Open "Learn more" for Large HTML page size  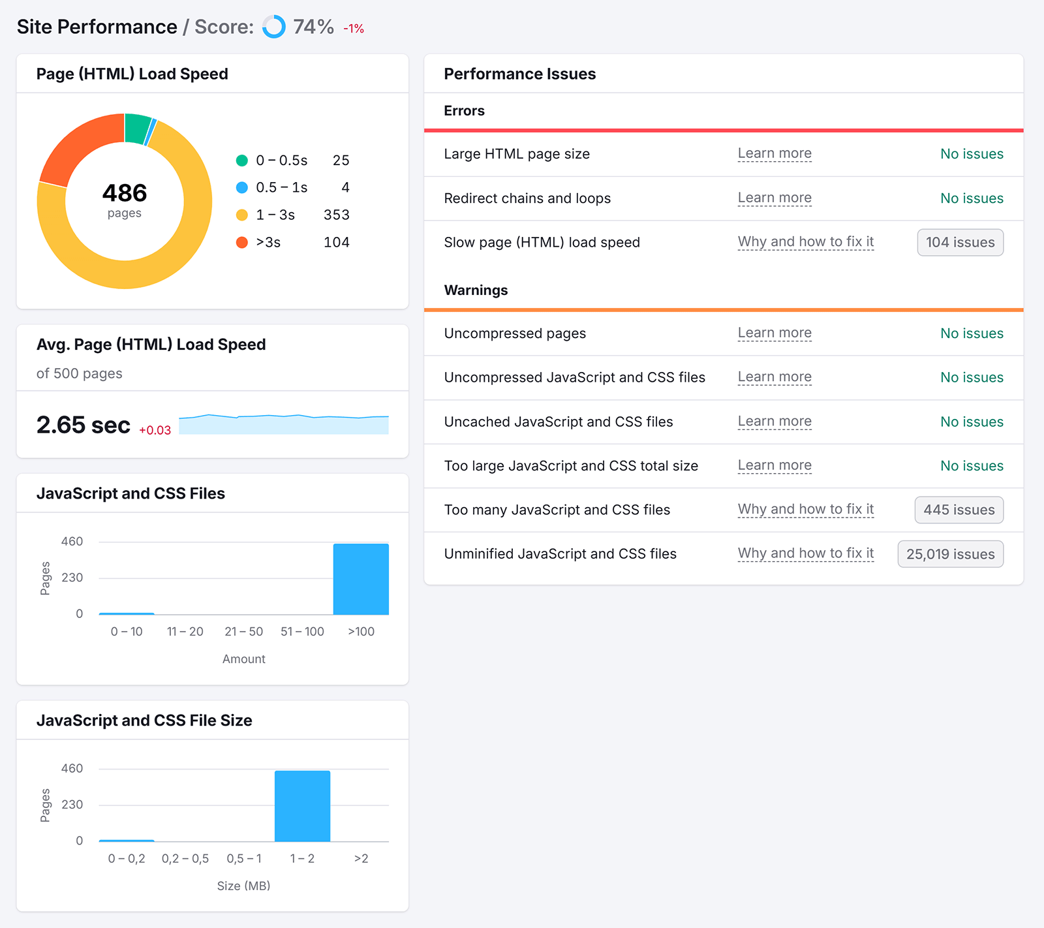click(x=775, y=153)
